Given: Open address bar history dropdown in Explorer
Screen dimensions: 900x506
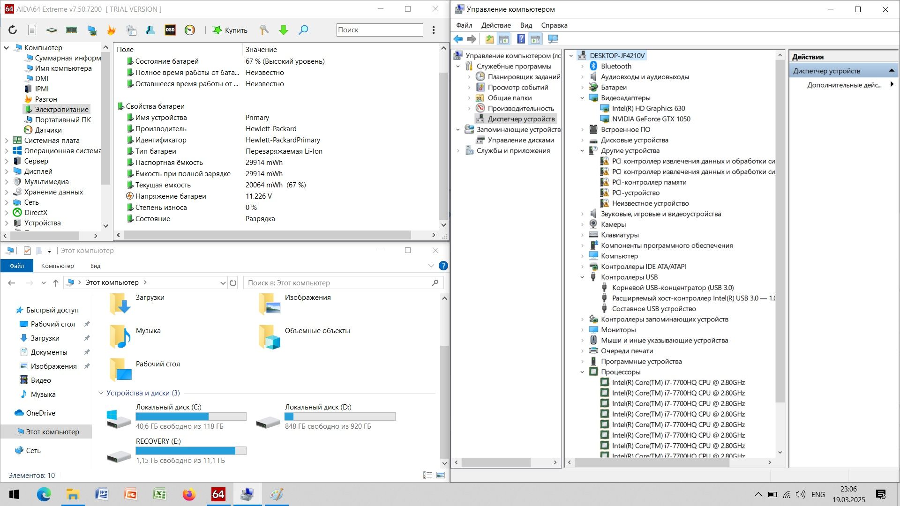Looking at the screenshot, I should (223, 283).
